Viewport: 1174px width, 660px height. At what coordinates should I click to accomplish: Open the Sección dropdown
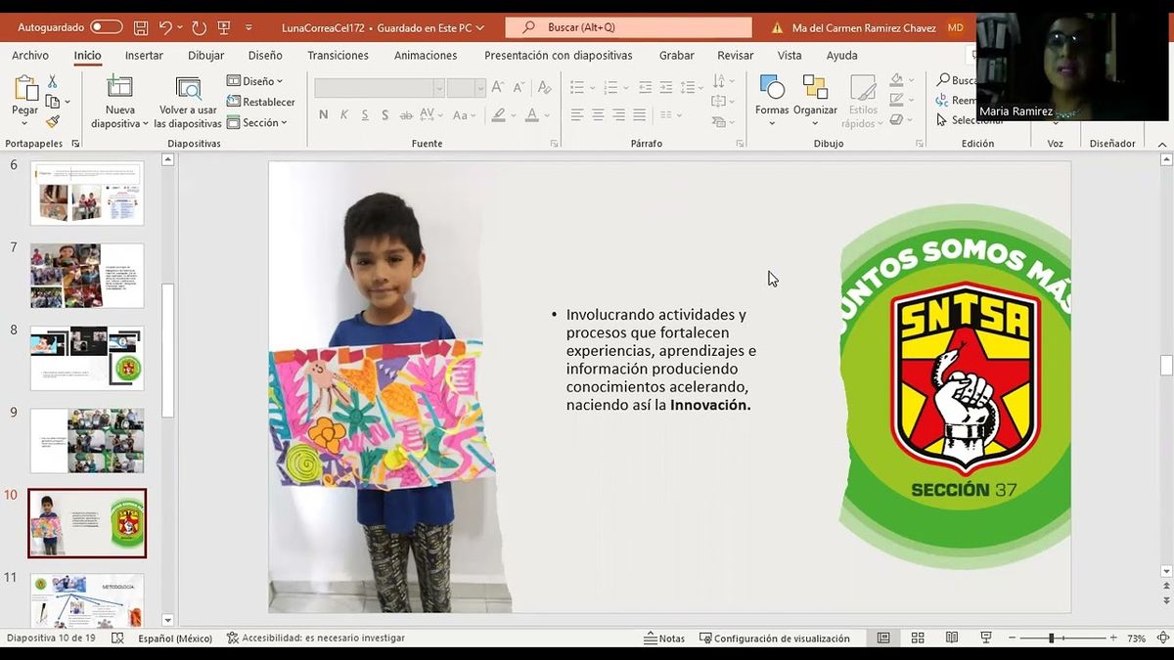[257, 122]
